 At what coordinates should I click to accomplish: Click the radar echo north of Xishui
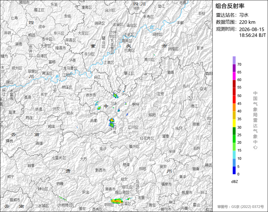tap(116, 95)
